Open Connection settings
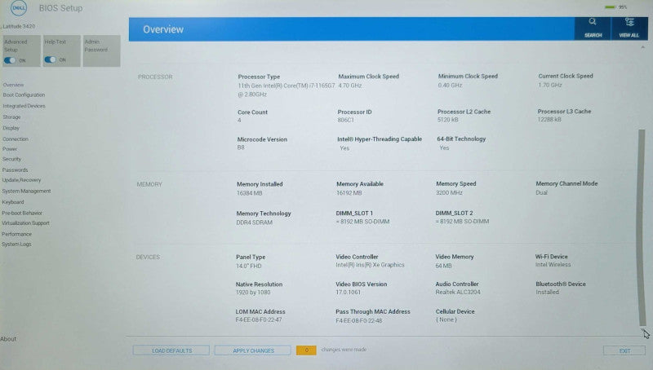The width and height of the screenshot is (653, 370). pos(16,139)
